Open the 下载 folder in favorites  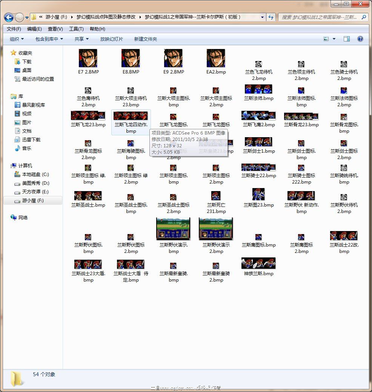pos(26,61)
